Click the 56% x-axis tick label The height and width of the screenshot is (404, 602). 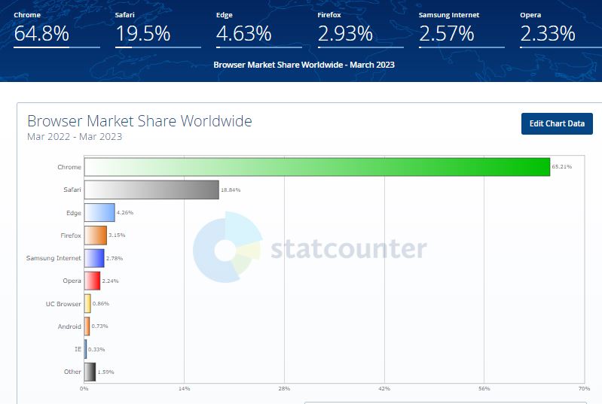pyautogui.click(x=484, y=389)
